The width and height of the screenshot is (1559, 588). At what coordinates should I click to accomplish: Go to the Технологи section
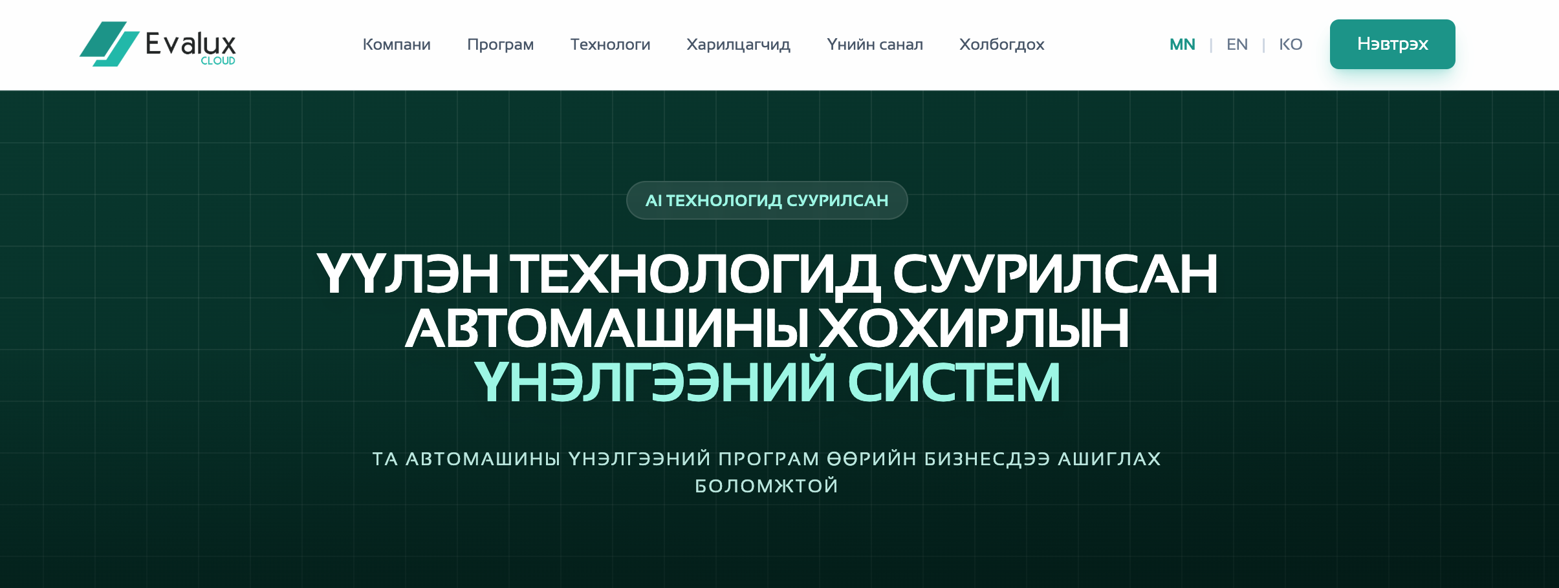[610, 45]
